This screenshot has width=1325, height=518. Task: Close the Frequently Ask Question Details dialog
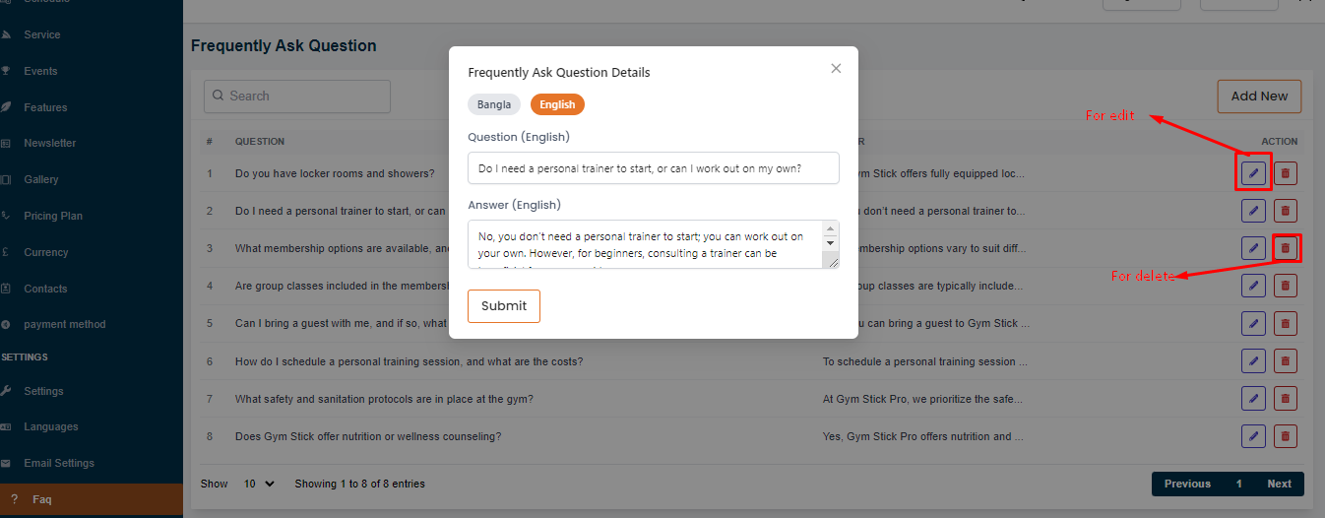coord(836,69)
